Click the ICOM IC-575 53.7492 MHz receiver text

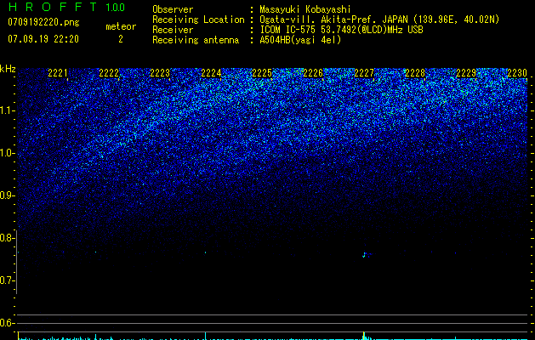pyautogui.click(x=341, y=30)
